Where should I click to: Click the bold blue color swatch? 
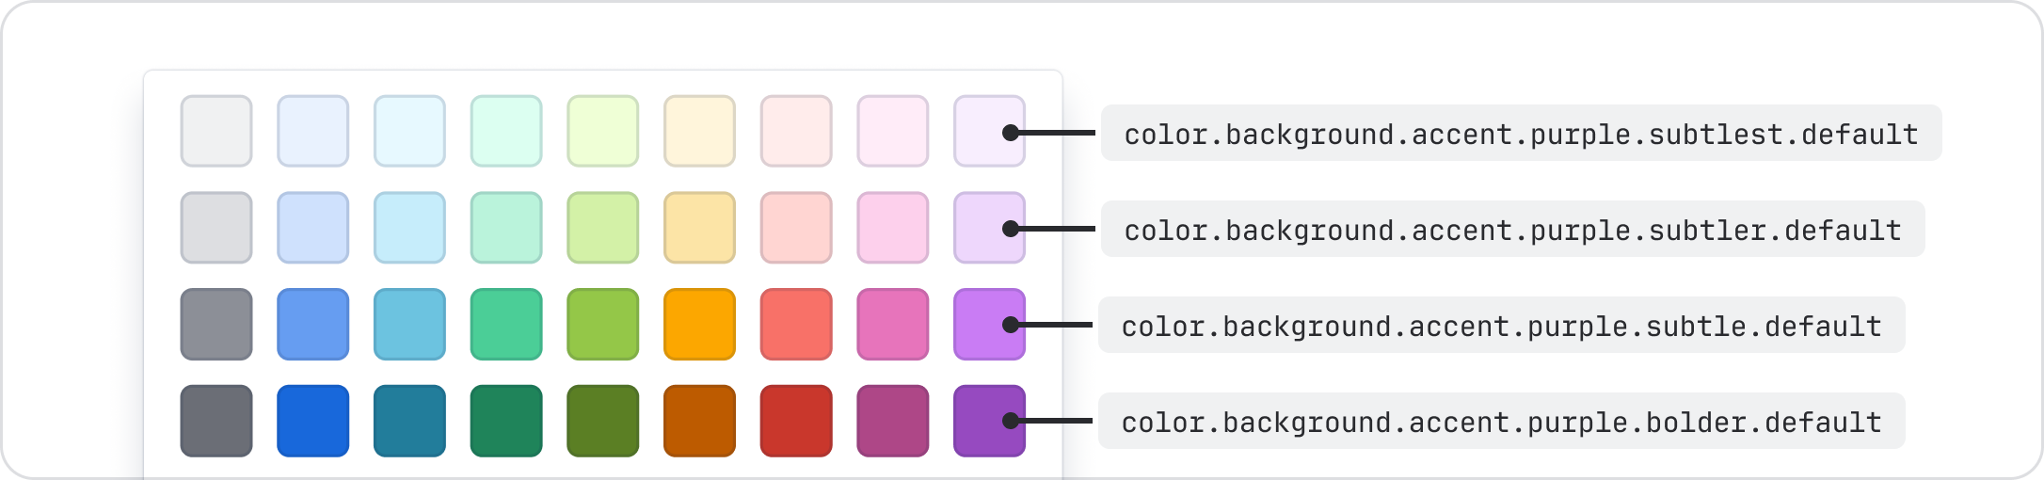(312, 421)
